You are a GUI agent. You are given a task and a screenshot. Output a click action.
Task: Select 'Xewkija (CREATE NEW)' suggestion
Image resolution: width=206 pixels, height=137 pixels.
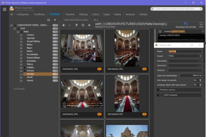pyautogui.click(x=170, y=35)
